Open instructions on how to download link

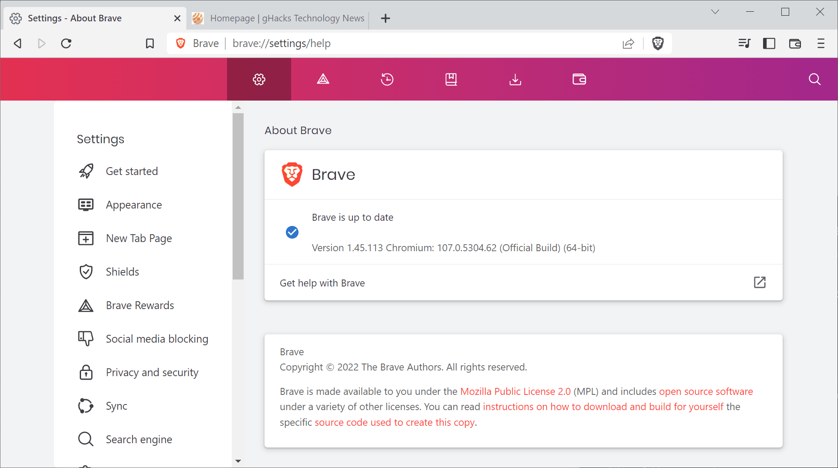pos(603,407)
